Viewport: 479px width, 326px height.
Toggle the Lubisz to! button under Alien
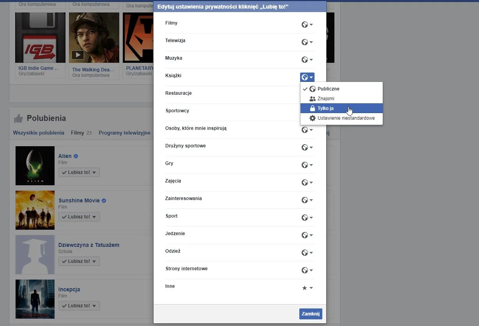tap(79, 172)
